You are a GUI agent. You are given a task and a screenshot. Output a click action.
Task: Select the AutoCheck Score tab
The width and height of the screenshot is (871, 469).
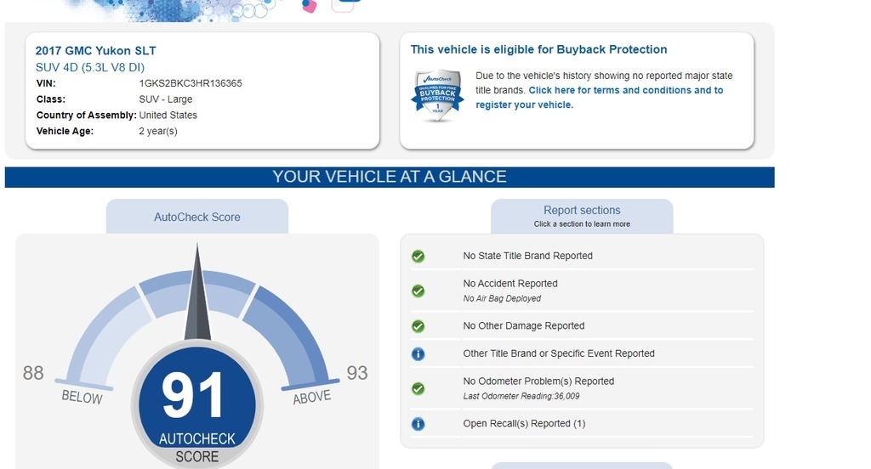pos(197,217)
